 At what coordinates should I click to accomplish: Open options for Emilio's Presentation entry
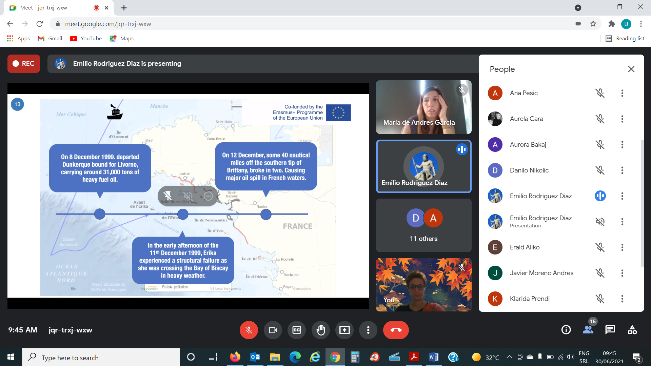(x=622, y=222)
